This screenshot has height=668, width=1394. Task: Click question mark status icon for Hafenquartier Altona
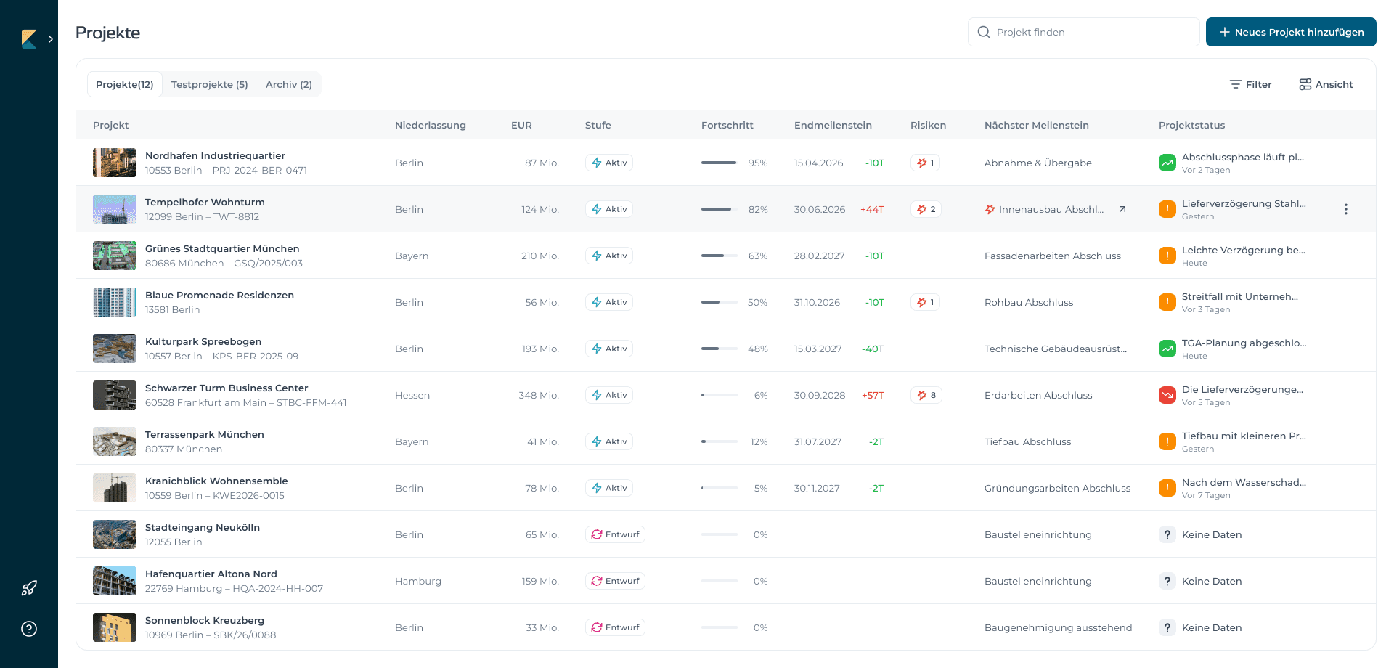[1167, 581]
